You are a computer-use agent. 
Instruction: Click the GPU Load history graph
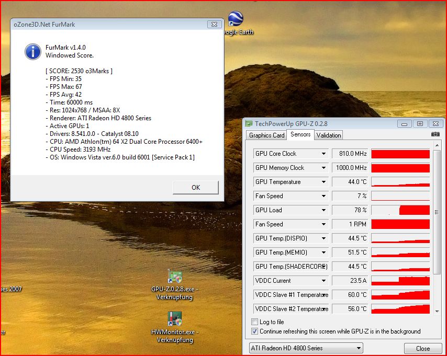pyautogui.click(x=400, y=210)
